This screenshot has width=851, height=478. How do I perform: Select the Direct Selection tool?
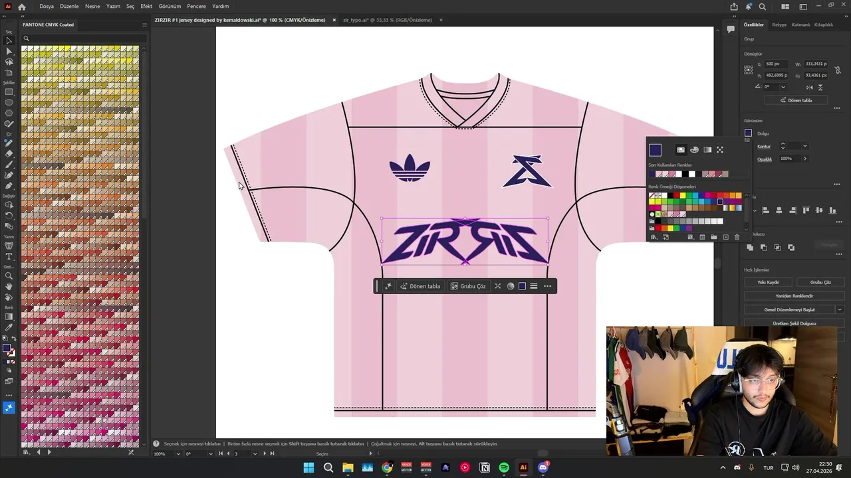coord(9,51)
